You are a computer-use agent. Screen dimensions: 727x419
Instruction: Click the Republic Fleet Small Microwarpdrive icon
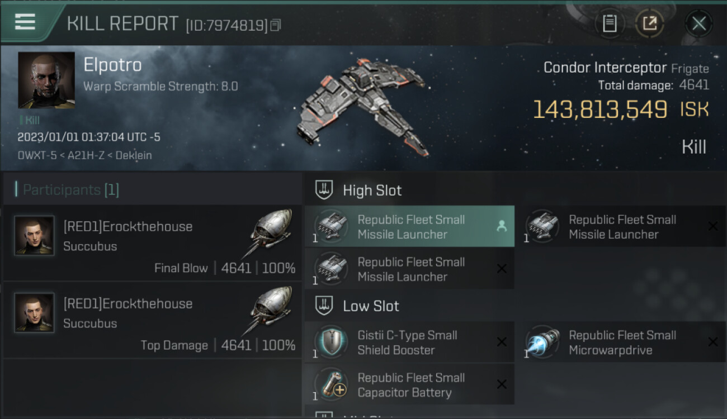(542, 342)
